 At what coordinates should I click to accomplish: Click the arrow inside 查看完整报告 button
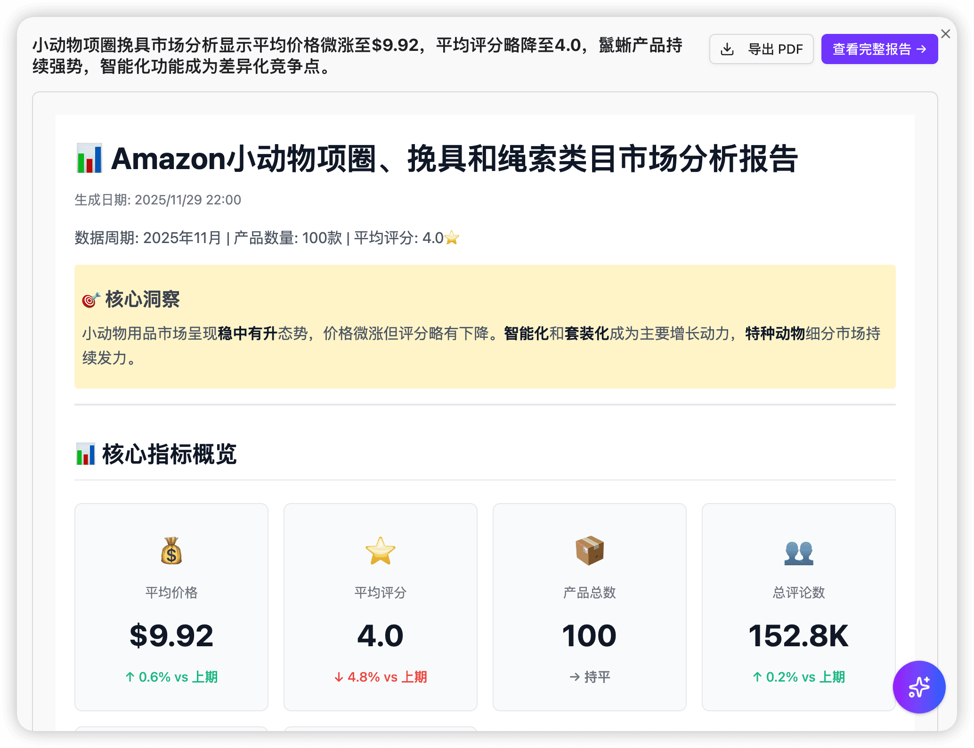923,49
